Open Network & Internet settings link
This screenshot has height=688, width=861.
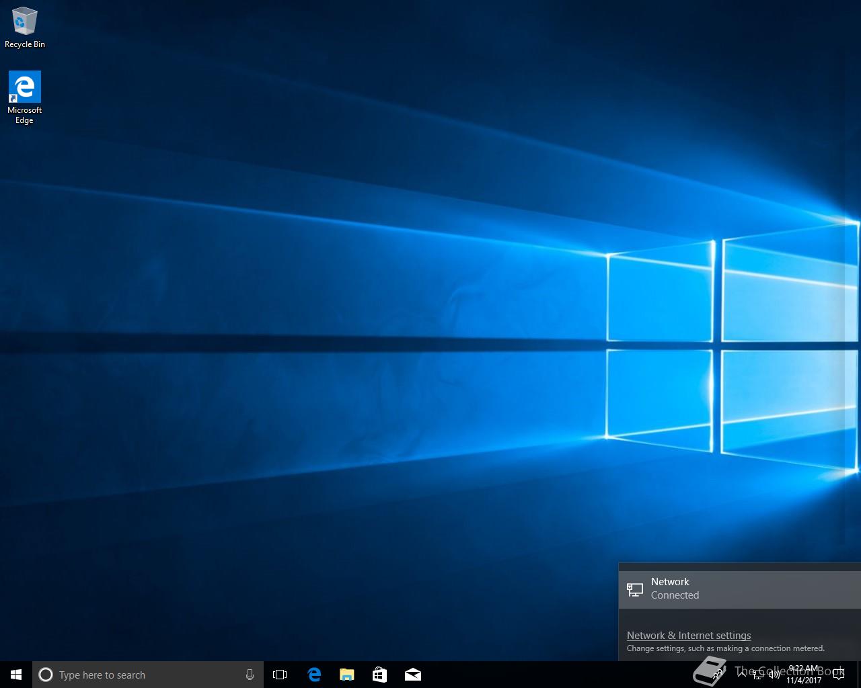(x=689, y=636)
